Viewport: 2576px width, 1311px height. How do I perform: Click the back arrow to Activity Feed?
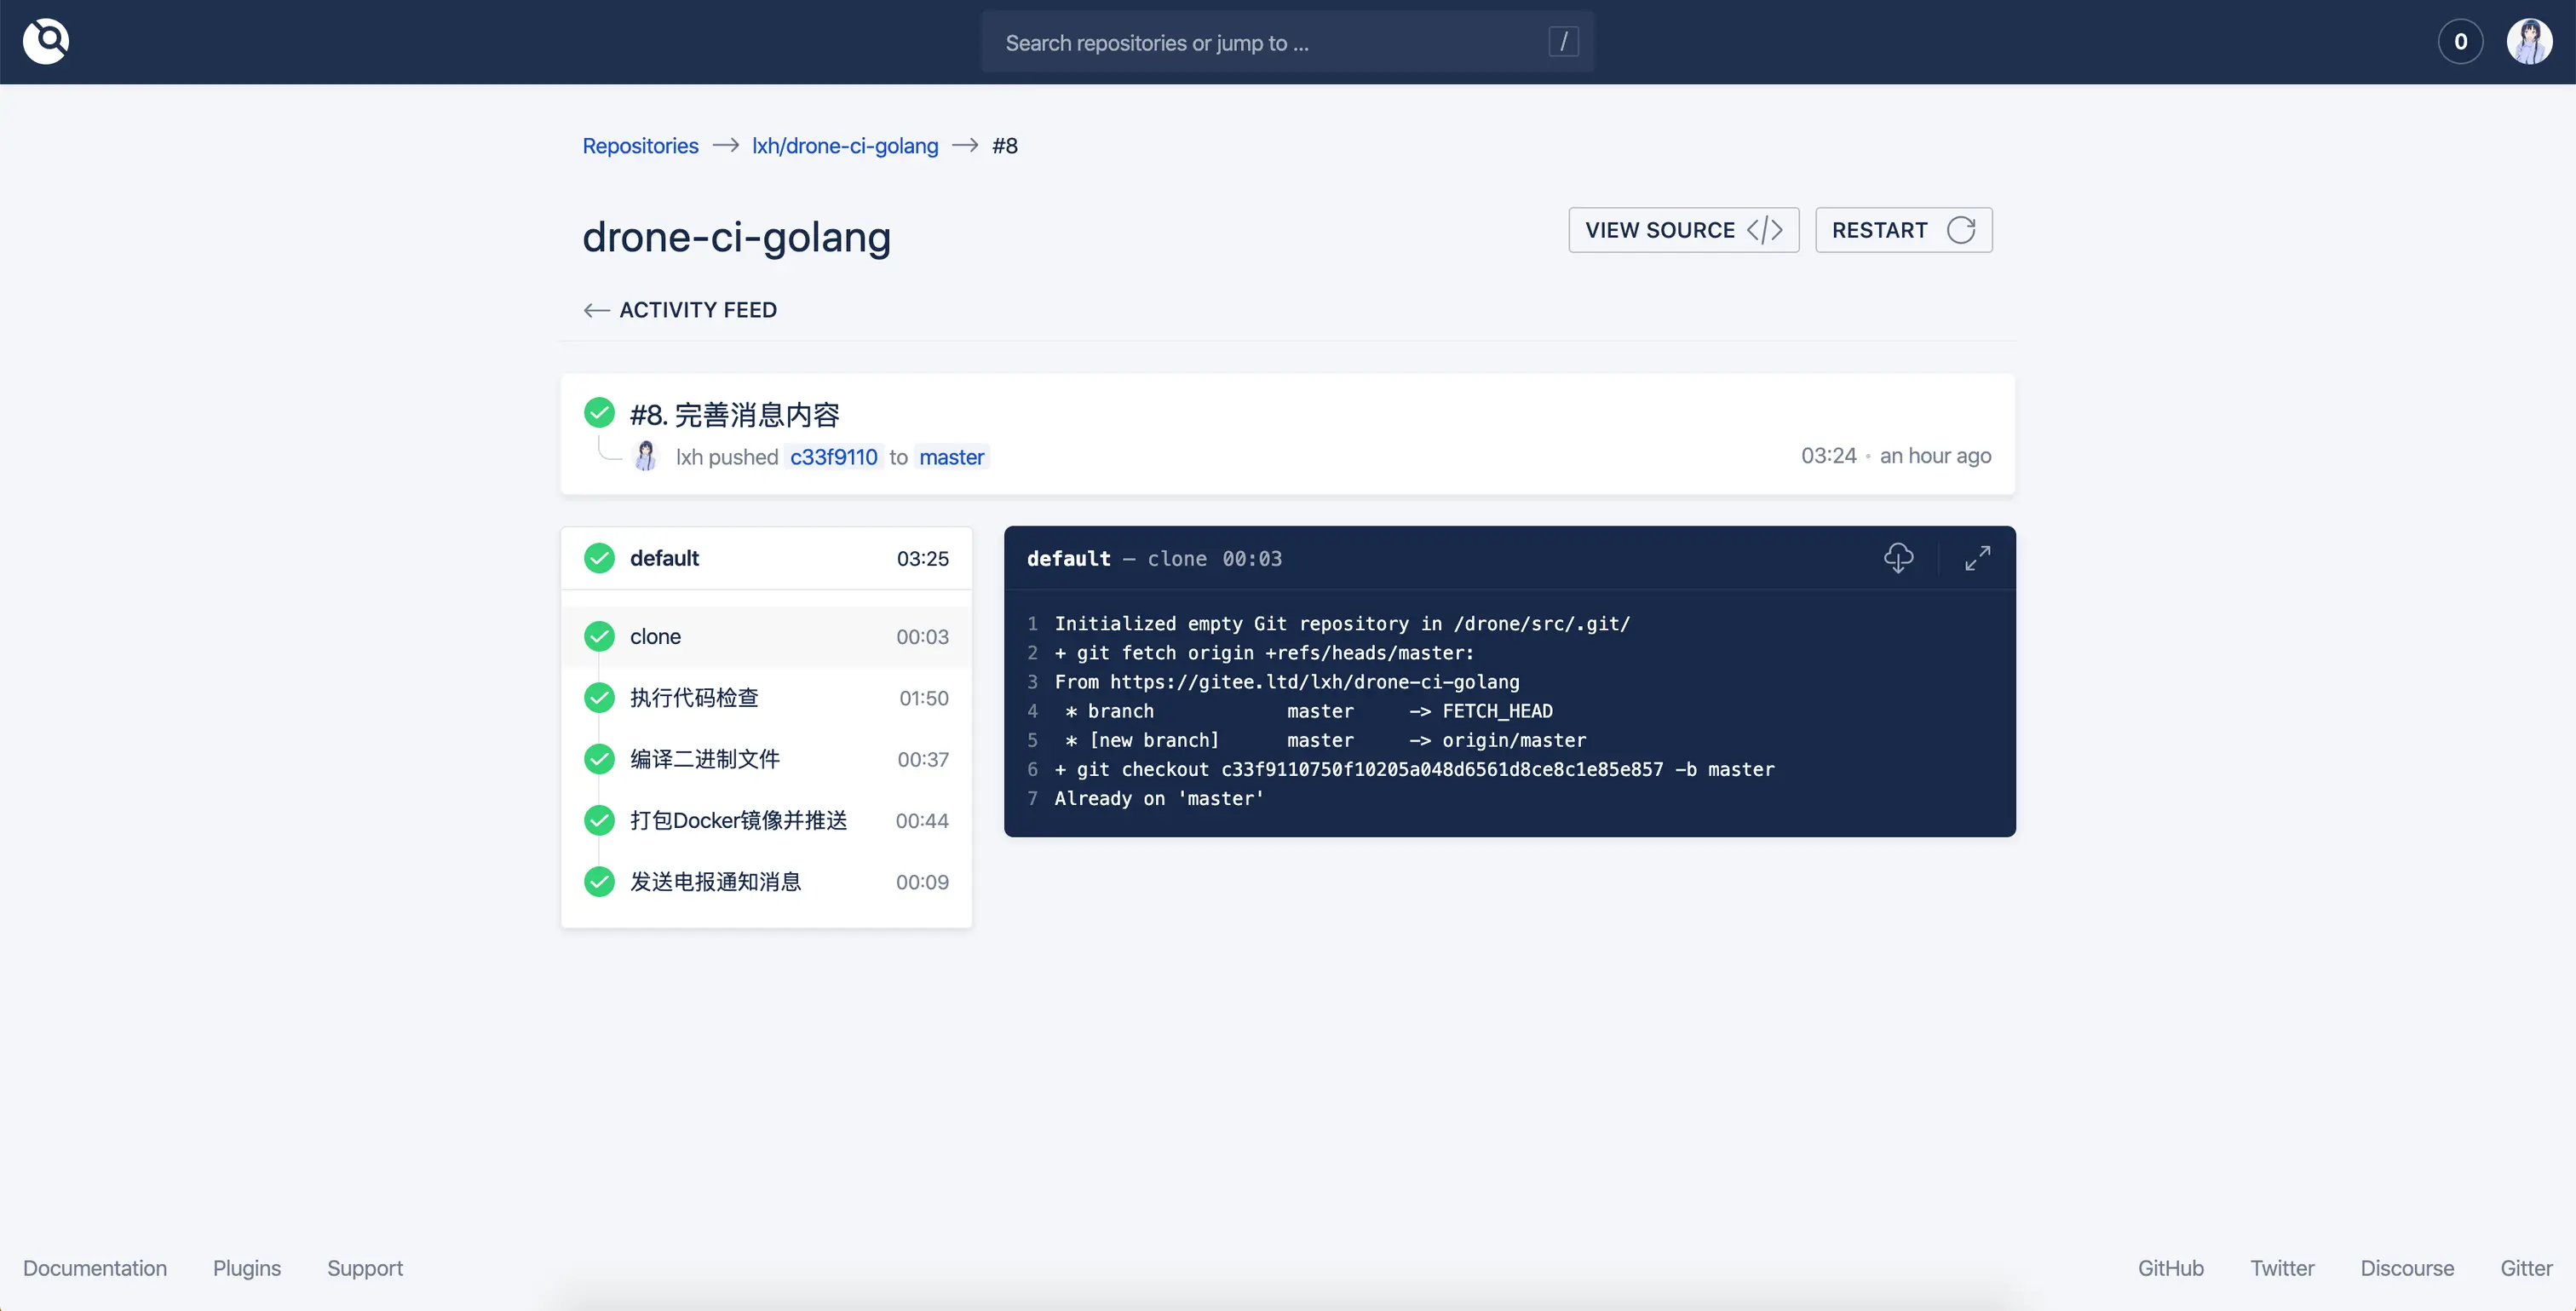(x=596, y=310)
